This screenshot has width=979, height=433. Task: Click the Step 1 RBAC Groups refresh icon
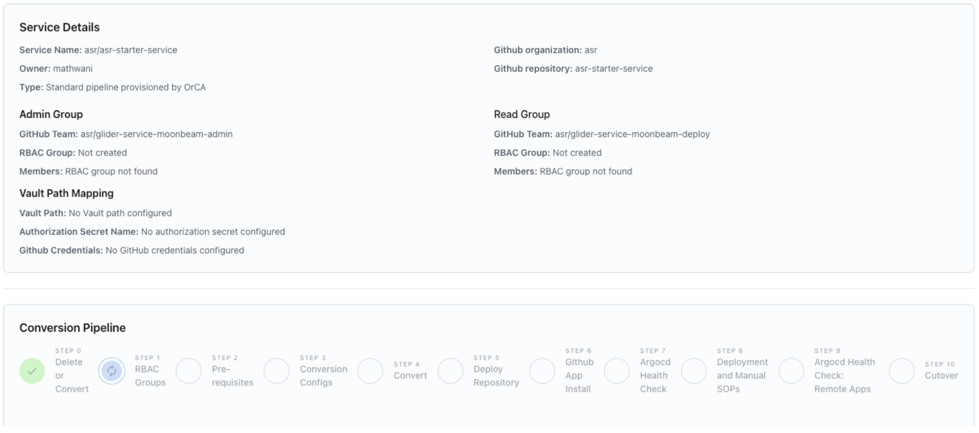pyautogui.click(x=111, y=371)
